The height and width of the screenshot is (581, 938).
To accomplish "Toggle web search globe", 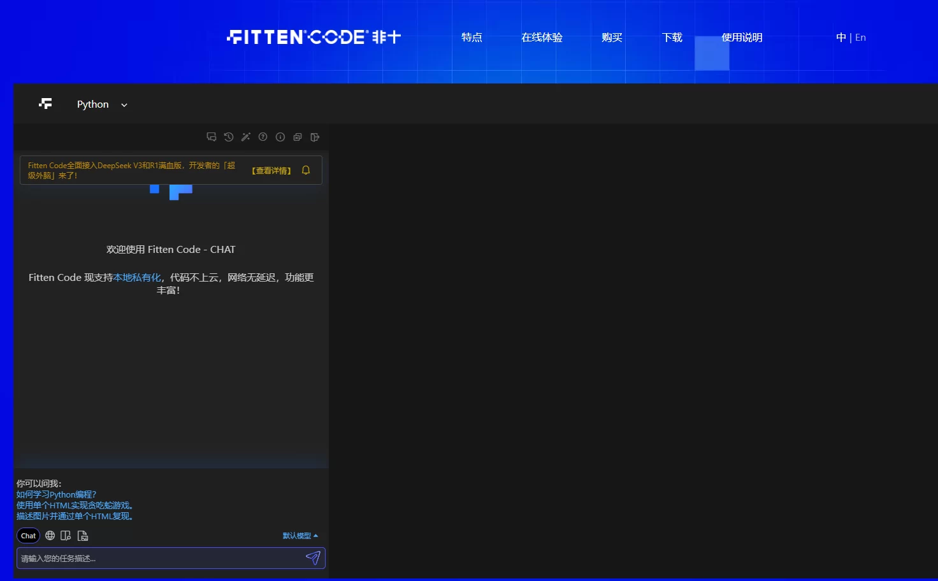I will point(50,536).
